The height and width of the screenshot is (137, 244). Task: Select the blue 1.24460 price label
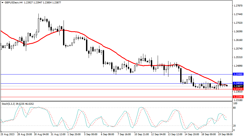pyautogui.click(x=238, y=74)
